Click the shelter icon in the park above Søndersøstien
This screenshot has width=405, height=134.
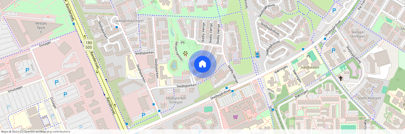[x=183, y=43]
